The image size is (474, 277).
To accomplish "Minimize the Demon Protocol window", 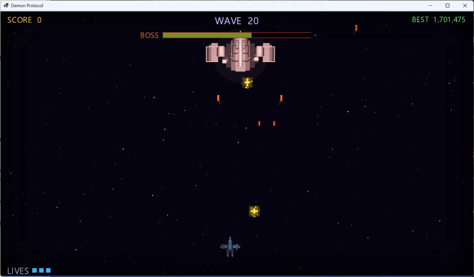I will point(431,5).
